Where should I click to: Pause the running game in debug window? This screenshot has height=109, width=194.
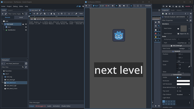point(86,6)
